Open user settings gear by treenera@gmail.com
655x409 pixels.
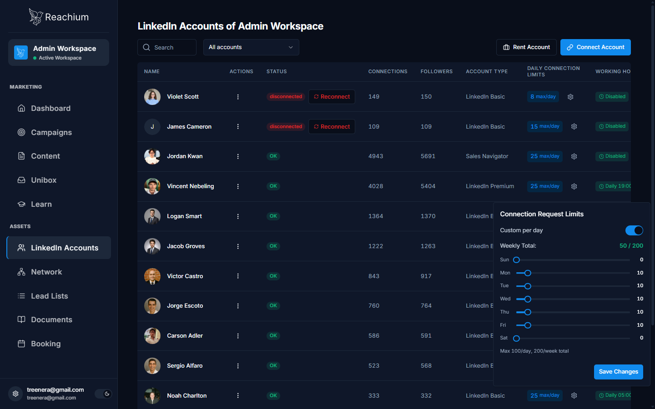coord(15,394)
